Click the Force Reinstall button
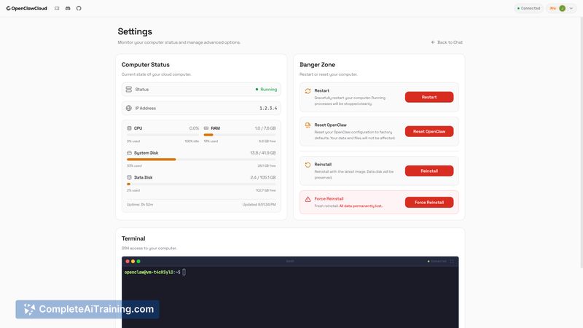Image resolution: width=583 pixels, height=328 pixels. 429,203
